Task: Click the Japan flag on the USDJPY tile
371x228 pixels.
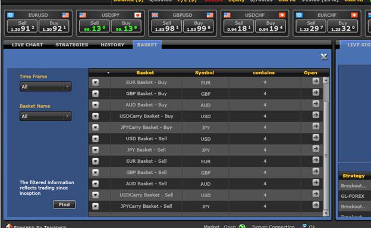Action: coord(138,15)
